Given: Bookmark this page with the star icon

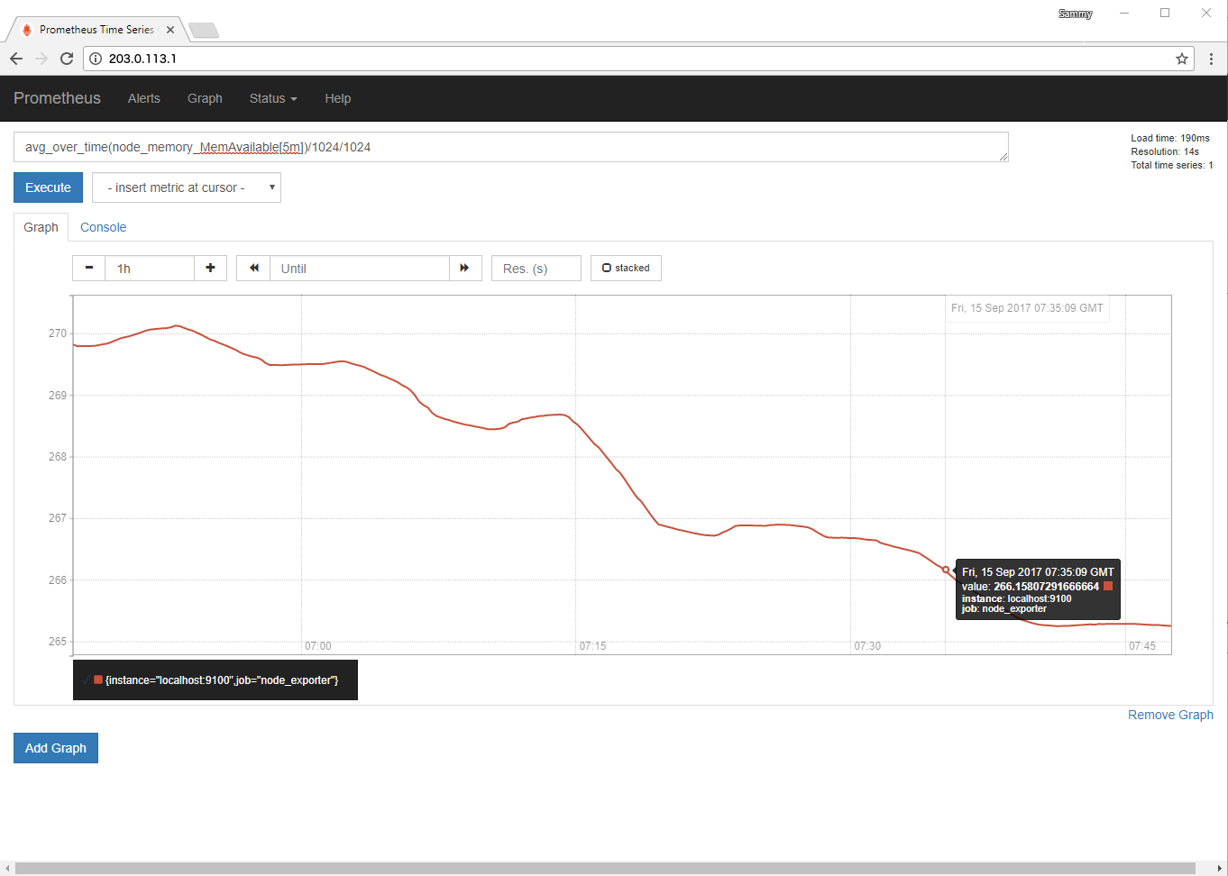Looking at the screenshot, I should pos(1181,59).
